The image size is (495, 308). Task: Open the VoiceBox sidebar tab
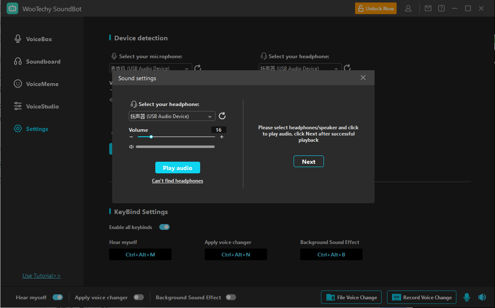[x=39, y=39]
